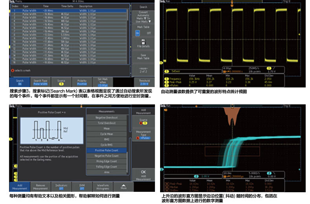This screenshot has width=310, height=204.
Task: Turn Mark Table to On
Action: click(x=138, y=33)
